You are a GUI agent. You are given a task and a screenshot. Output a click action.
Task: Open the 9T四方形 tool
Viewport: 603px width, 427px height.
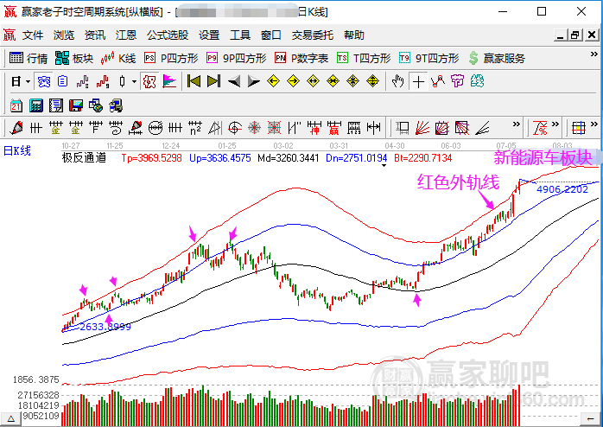(428, 58)
